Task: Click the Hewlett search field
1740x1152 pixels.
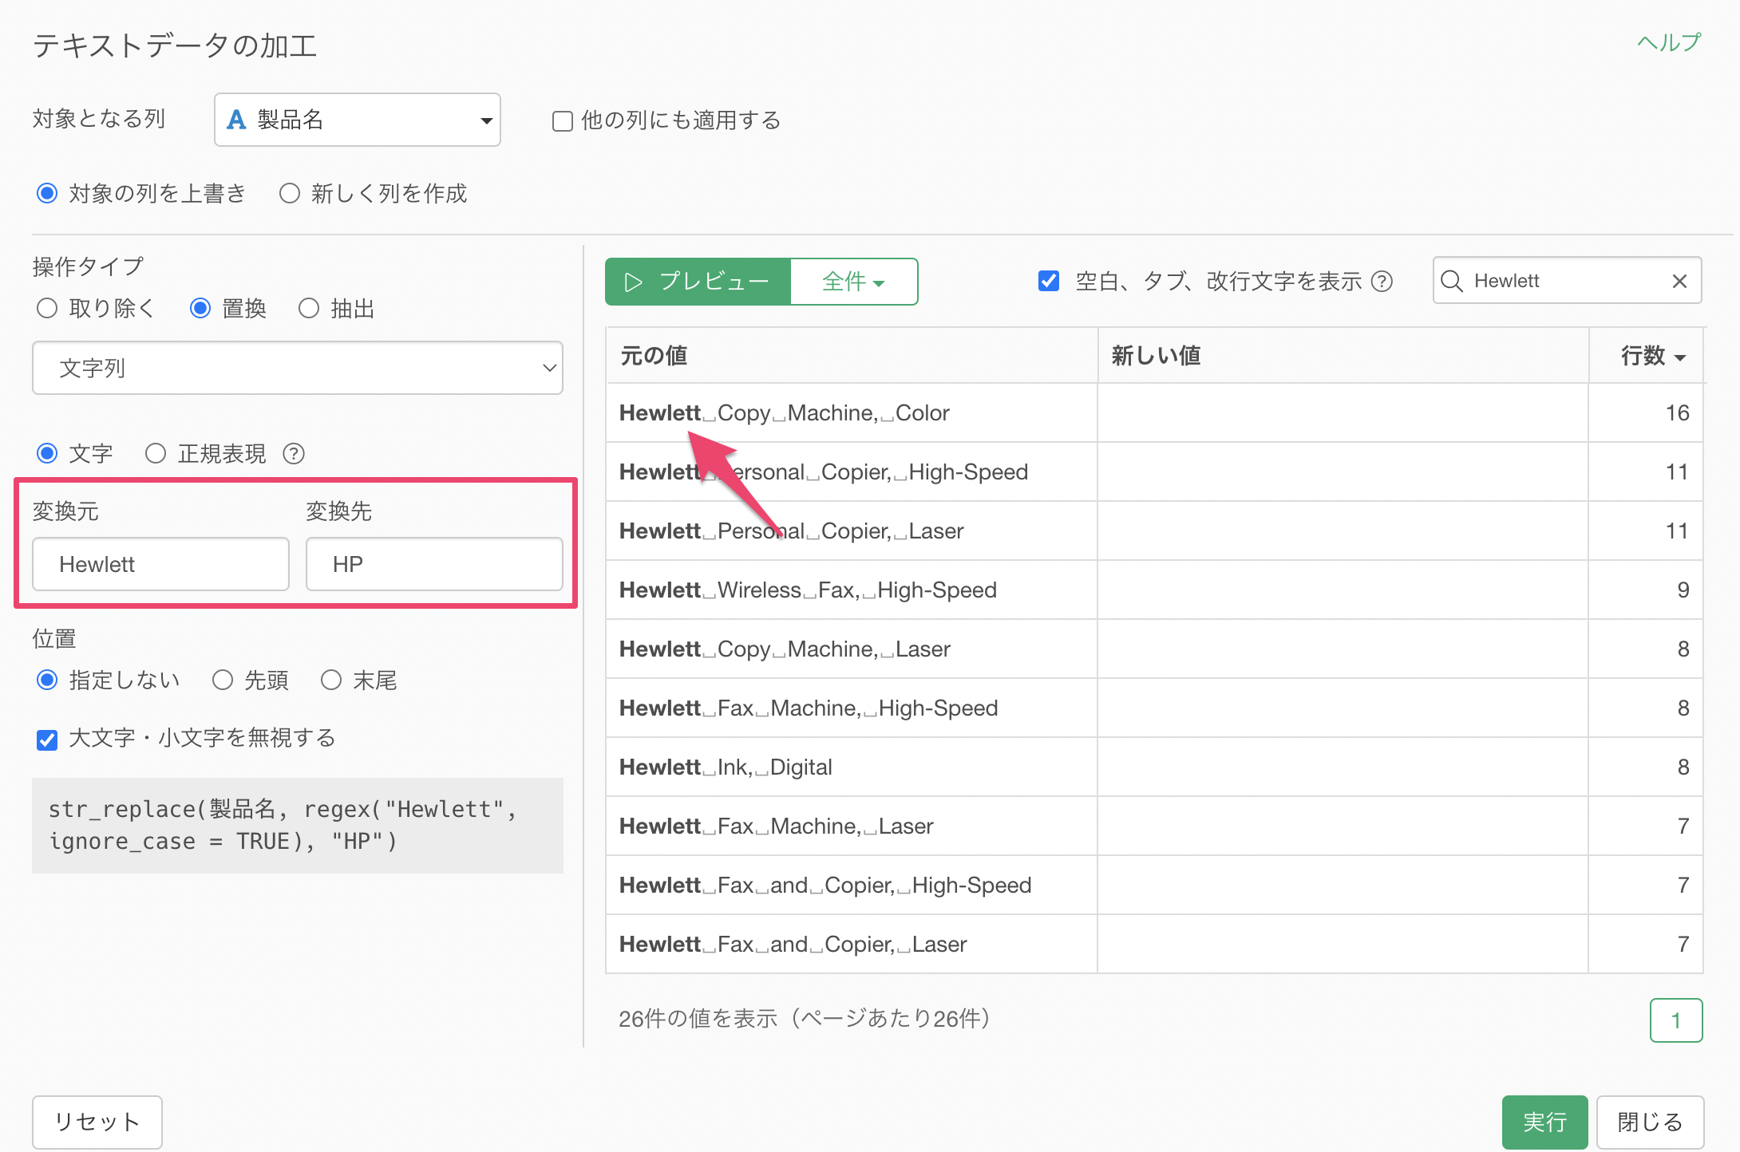Action: (1567, 281)
